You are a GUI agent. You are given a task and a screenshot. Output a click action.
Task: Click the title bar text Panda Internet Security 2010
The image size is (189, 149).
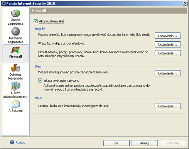tap(31, 3)
